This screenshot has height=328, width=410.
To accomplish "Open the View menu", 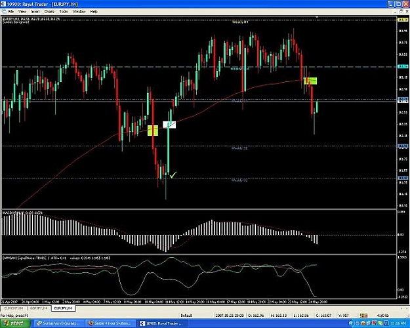I will tap(22, 12).
